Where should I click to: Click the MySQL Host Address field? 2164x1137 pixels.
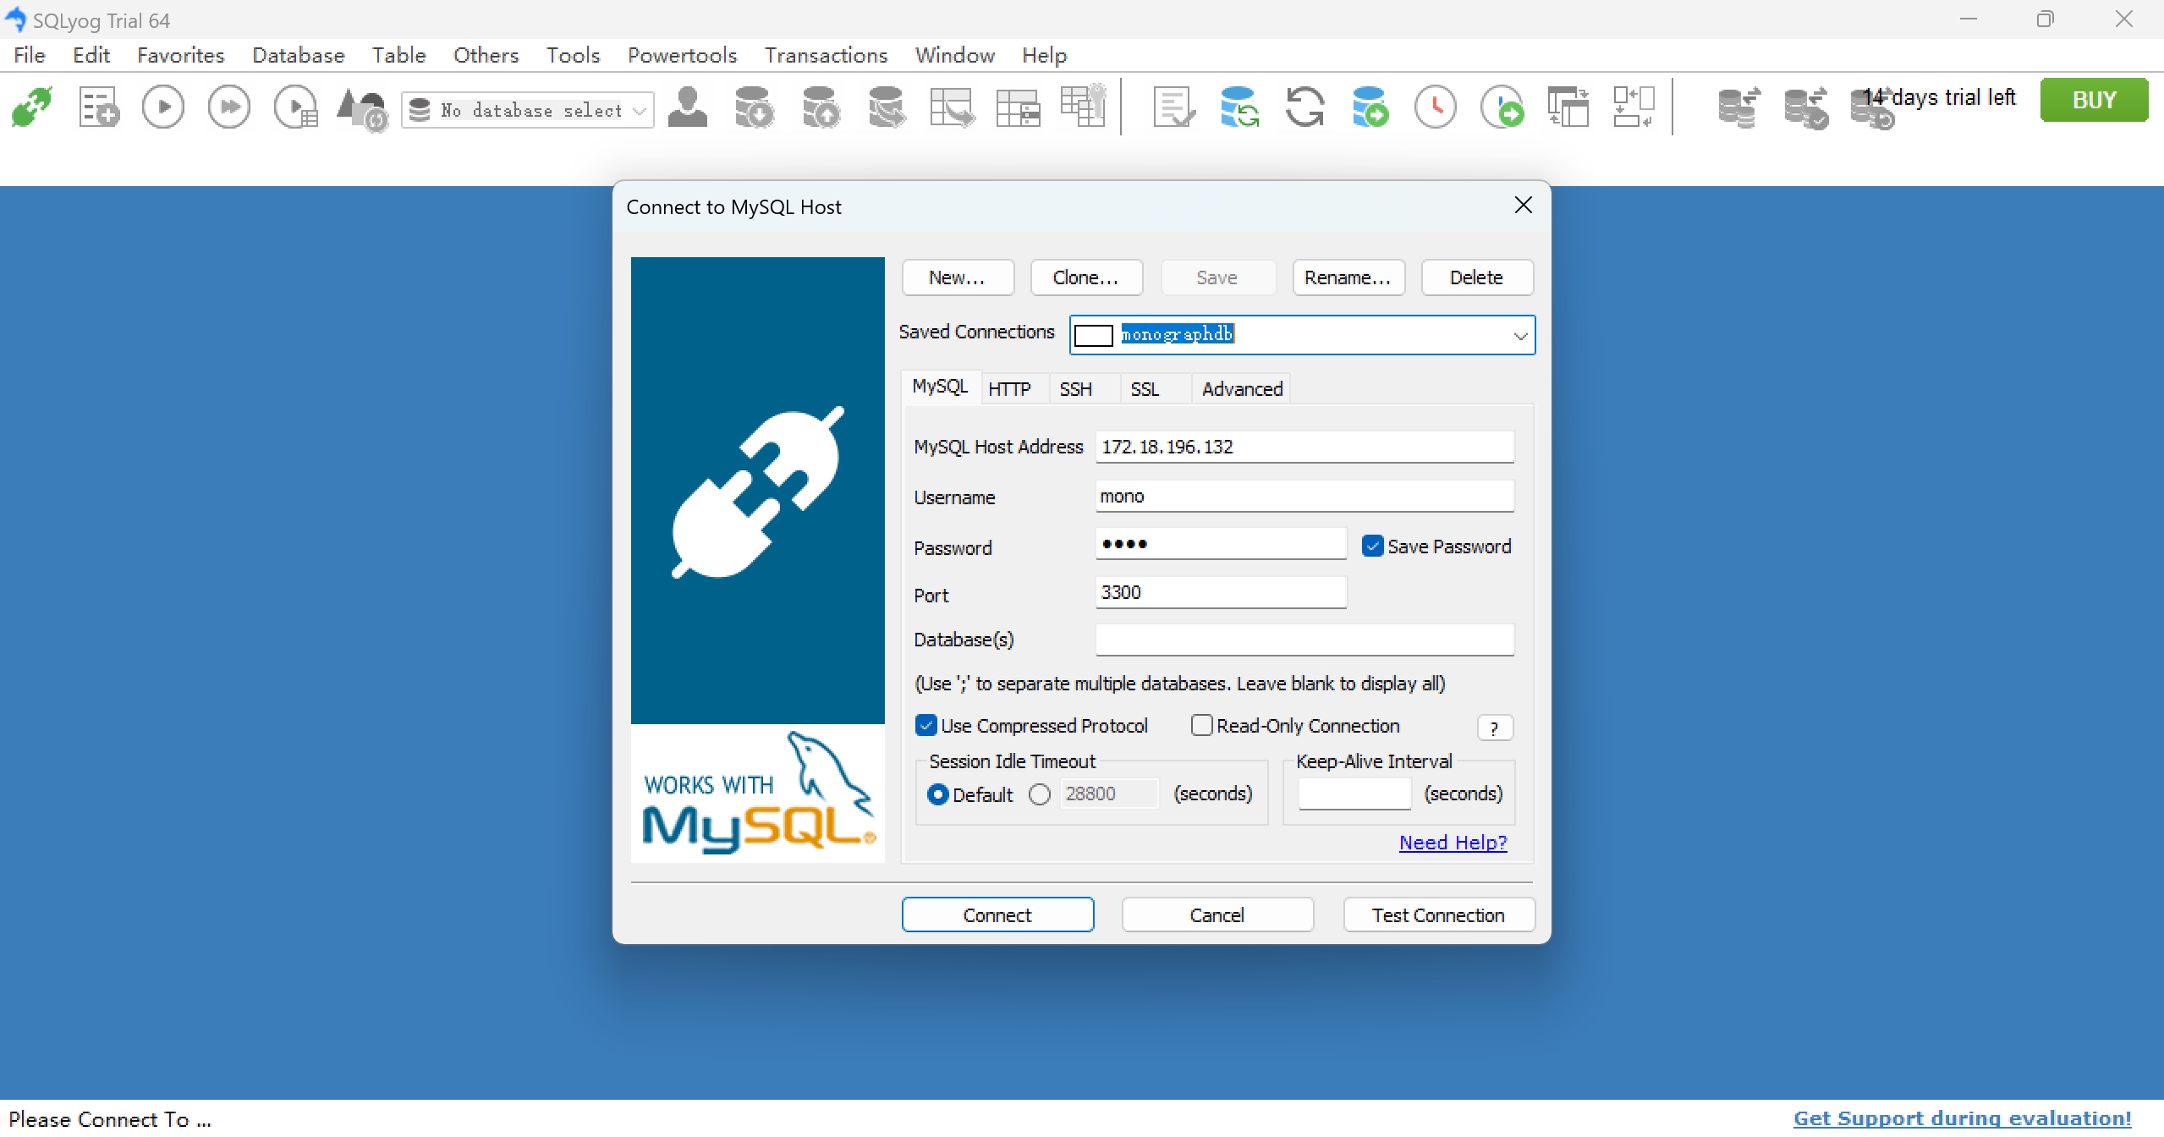click(x=1304, y=447)
